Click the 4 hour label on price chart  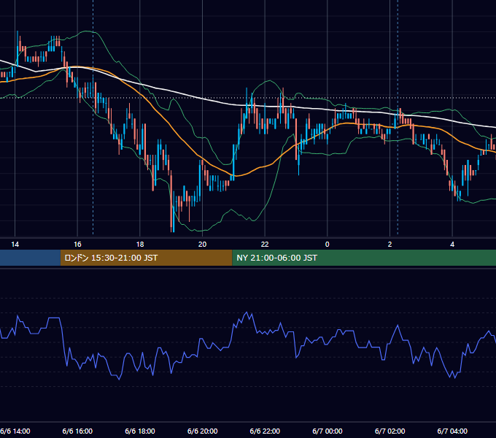pos(452,245)
